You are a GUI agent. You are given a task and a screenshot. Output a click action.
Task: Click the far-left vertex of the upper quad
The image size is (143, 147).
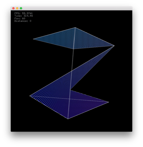click(33, 39)
